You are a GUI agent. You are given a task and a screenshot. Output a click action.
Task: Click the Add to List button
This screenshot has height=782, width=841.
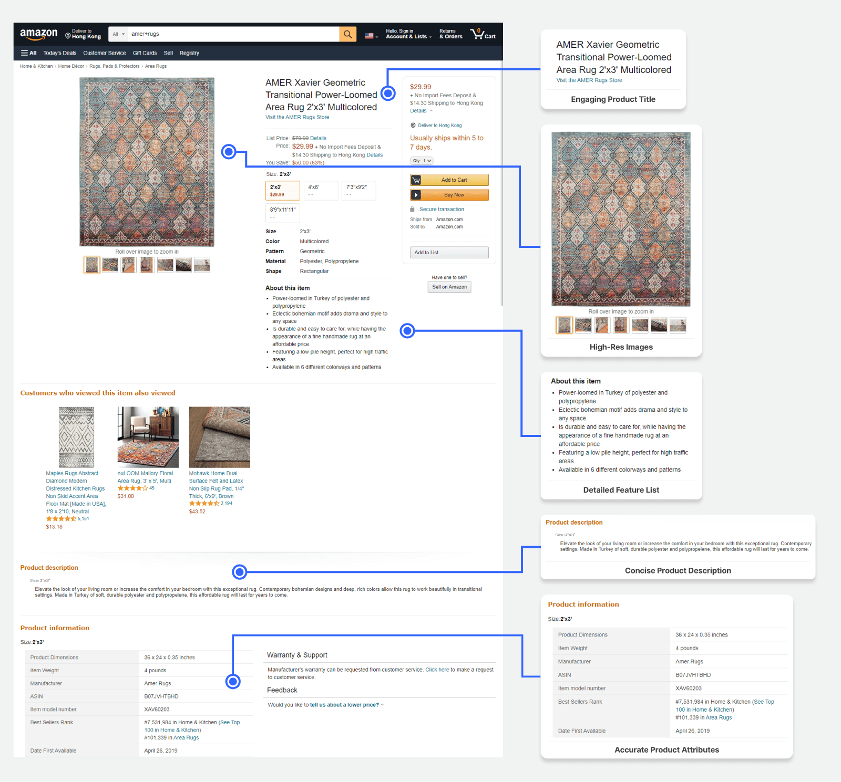449,253
